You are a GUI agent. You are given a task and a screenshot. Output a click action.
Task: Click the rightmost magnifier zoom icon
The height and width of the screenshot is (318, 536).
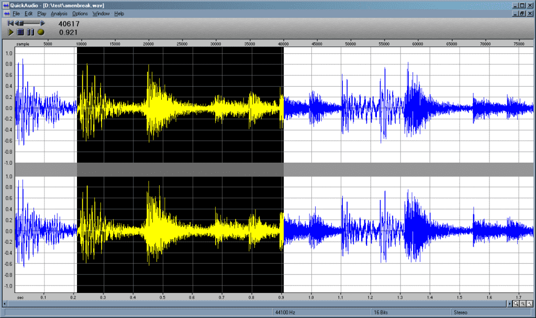tap(530, 304)
